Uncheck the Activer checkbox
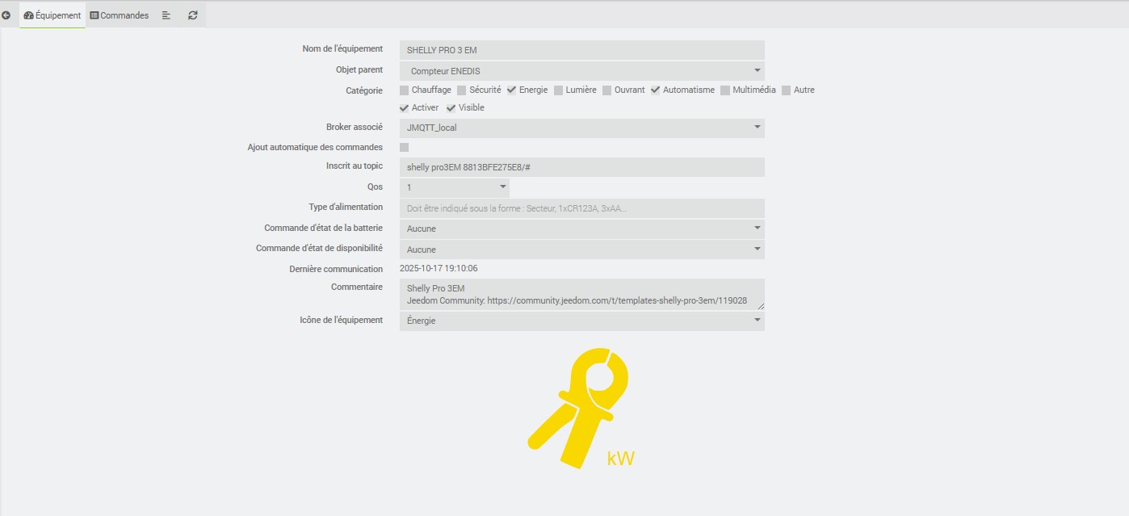1129x516 pixels. point(405,108)
